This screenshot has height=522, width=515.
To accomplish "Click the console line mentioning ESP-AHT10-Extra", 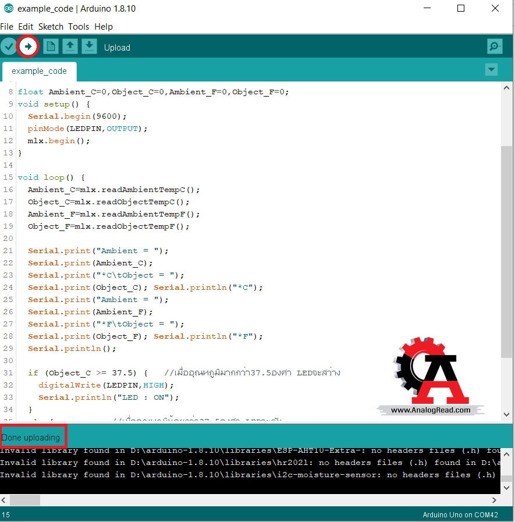I will coord(250,451).
